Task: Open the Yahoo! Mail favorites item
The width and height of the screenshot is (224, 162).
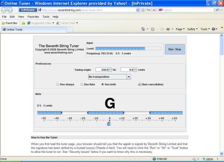Action: pyautogui.click(x=67, y=23)
